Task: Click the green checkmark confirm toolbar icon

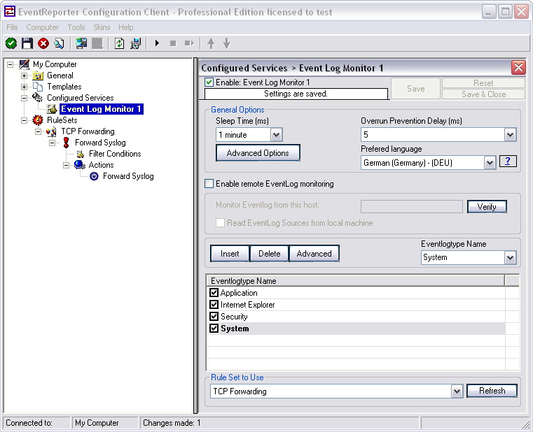Action: point(11,43)
